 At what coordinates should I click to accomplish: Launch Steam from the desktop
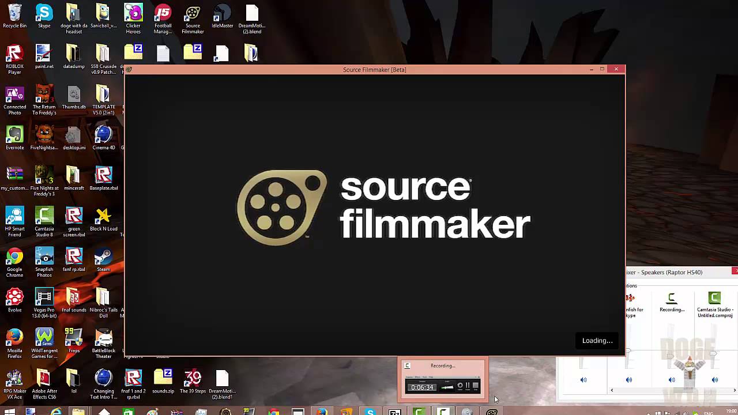(x=103, y=259)
